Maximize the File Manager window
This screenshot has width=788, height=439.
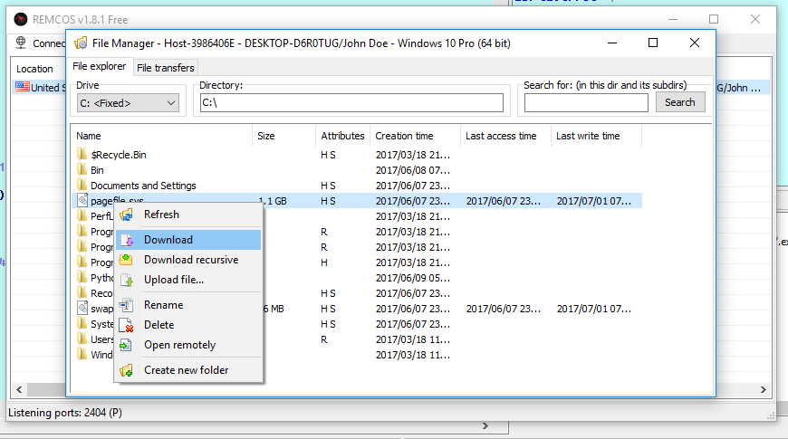coord(653,43)
